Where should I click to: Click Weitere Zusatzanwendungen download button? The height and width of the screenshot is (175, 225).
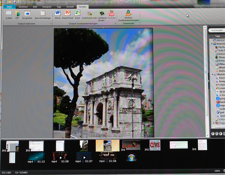(x=128, y=16)
